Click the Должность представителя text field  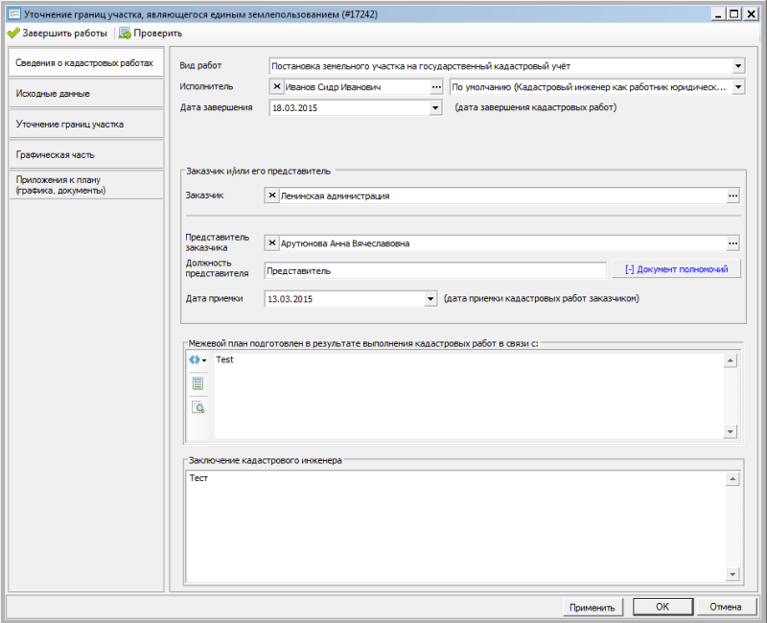click(434, 271)
